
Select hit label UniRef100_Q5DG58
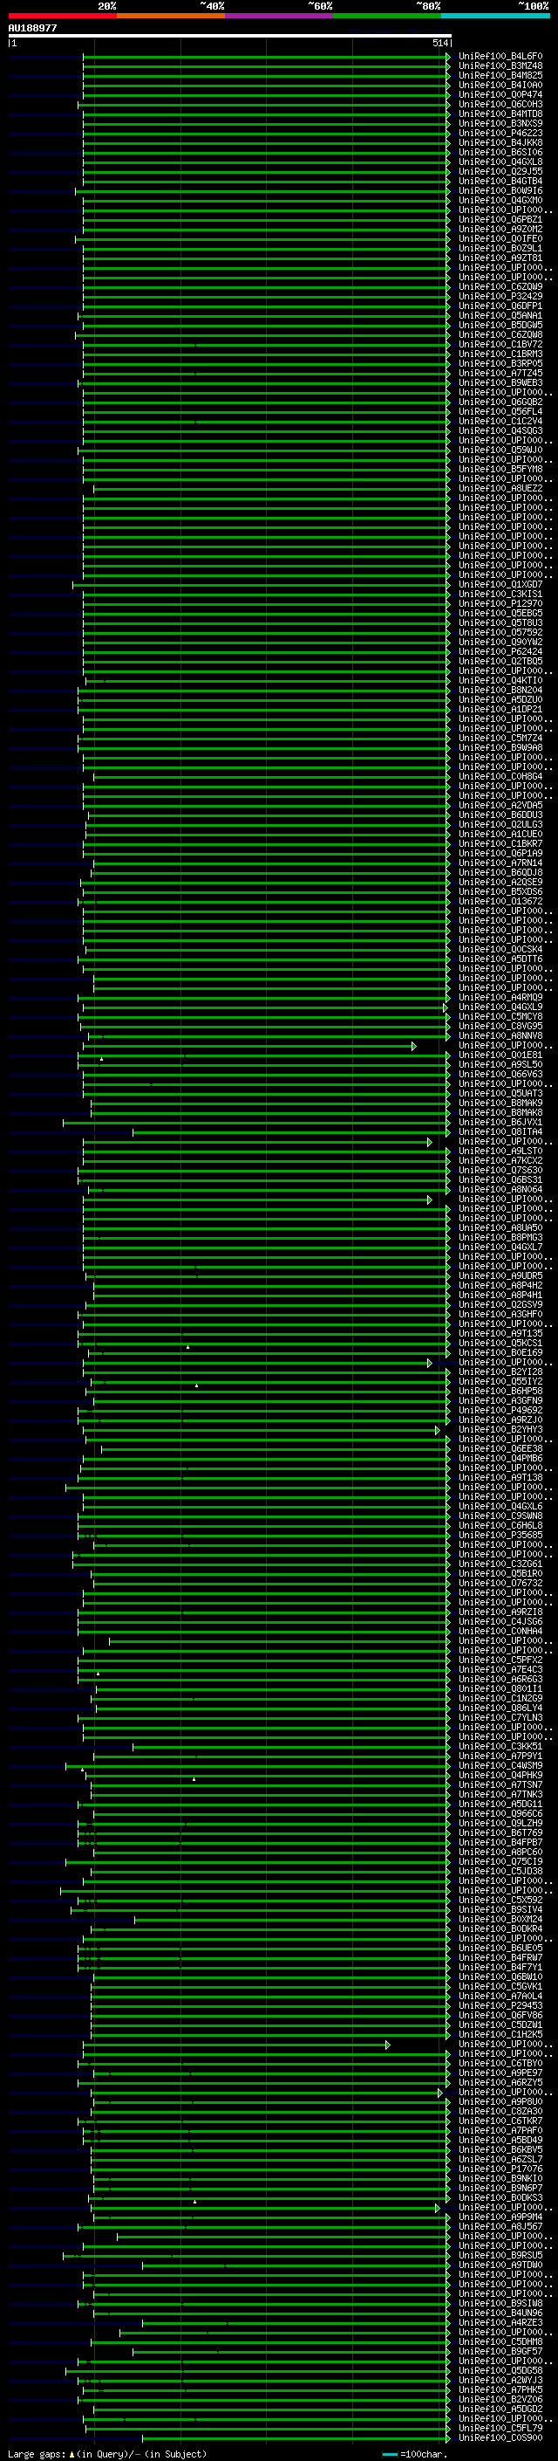(x=500, y=2370)
